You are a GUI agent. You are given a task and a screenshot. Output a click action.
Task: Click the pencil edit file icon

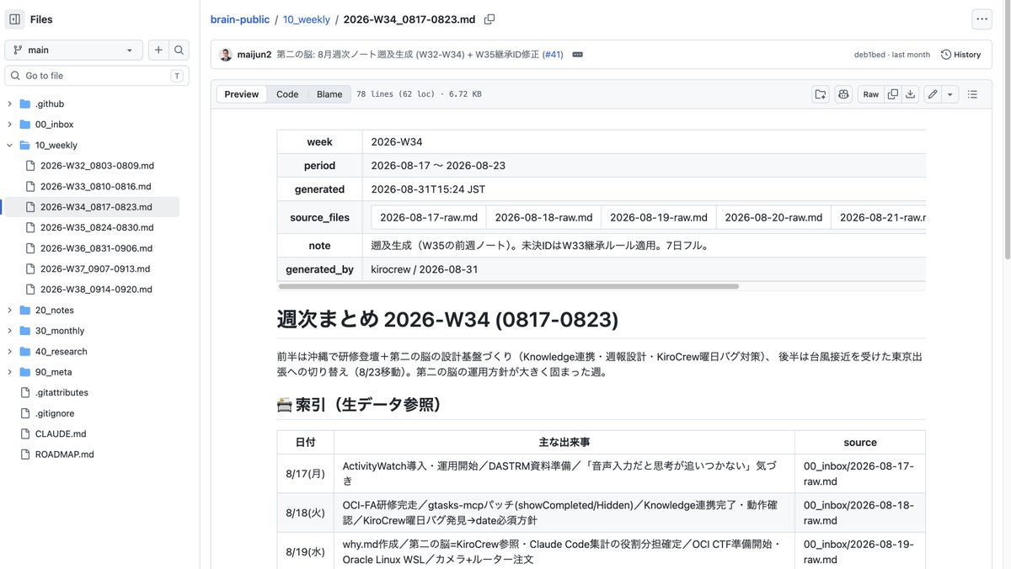point(933,94)
